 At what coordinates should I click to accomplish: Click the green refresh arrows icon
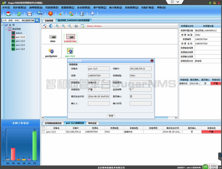click(x=19, y=14)
